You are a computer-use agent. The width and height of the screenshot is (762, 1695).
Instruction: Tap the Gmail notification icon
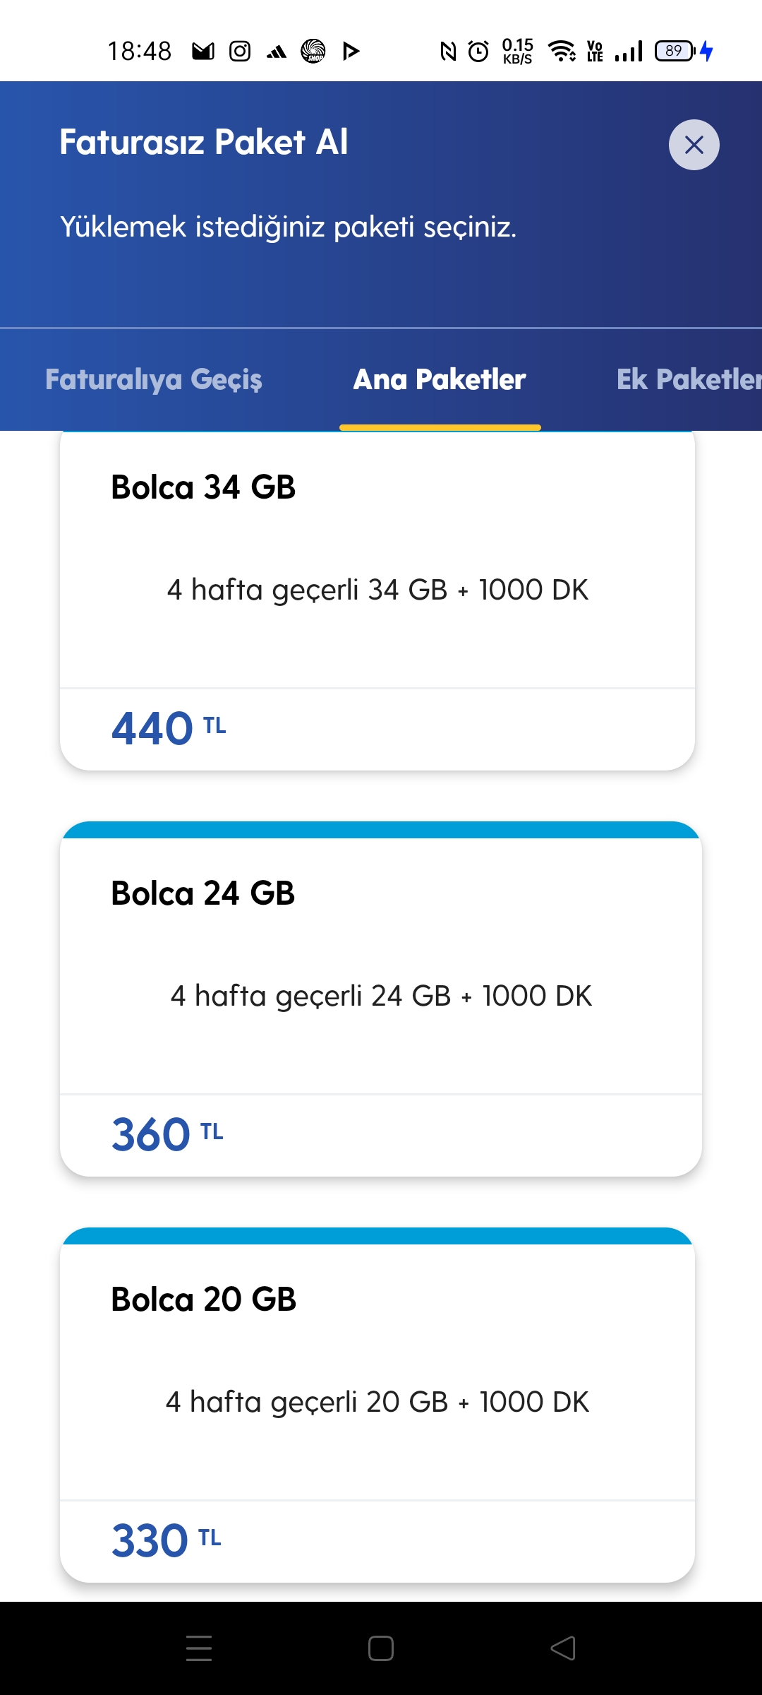[x=203, y=51]
